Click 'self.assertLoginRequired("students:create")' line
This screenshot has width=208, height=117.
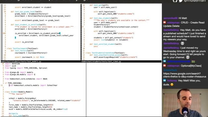115,57
